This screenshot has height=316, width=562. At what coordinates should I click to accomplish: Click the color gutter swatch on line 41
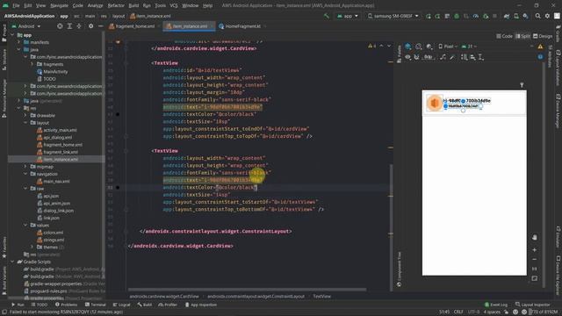118,114
